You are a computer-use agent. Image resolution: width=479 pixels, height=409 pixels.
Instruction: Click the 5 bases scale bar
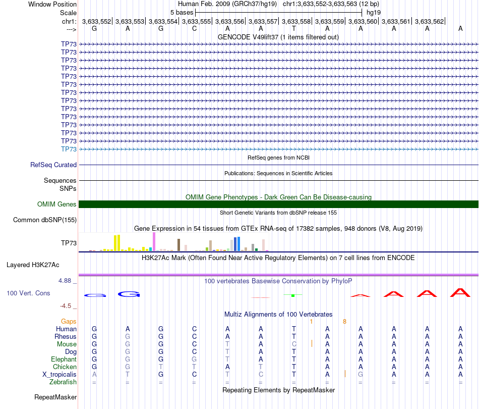(x=279, y=13)
